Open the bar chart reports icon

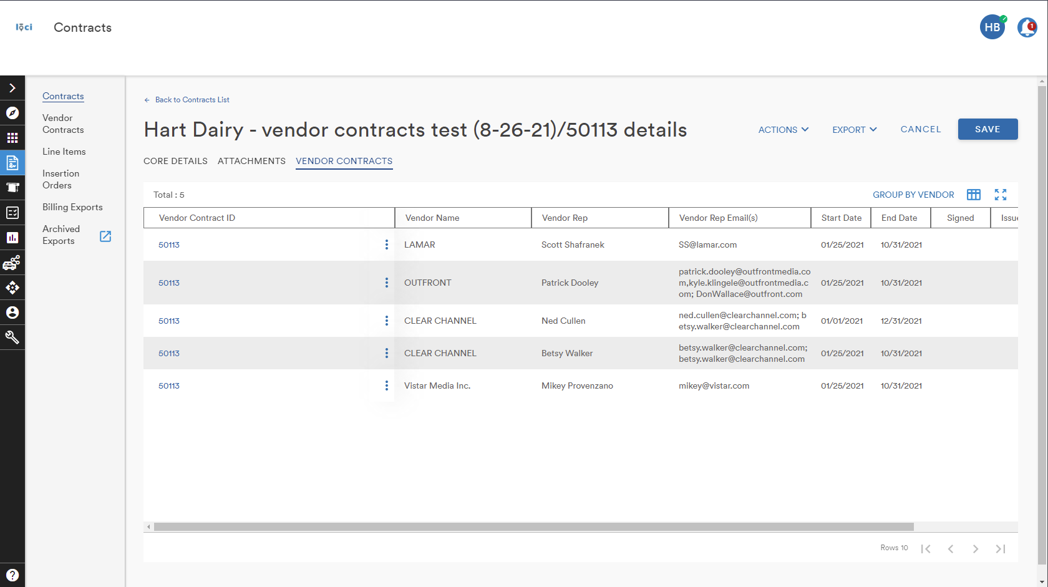tap(12, 238)
